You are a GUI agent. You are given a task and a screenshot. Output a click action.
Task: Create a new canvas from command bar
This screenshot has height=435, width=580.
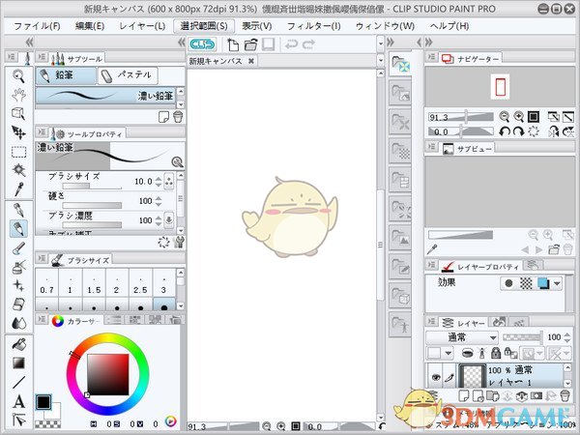click(x=233, y=44)
